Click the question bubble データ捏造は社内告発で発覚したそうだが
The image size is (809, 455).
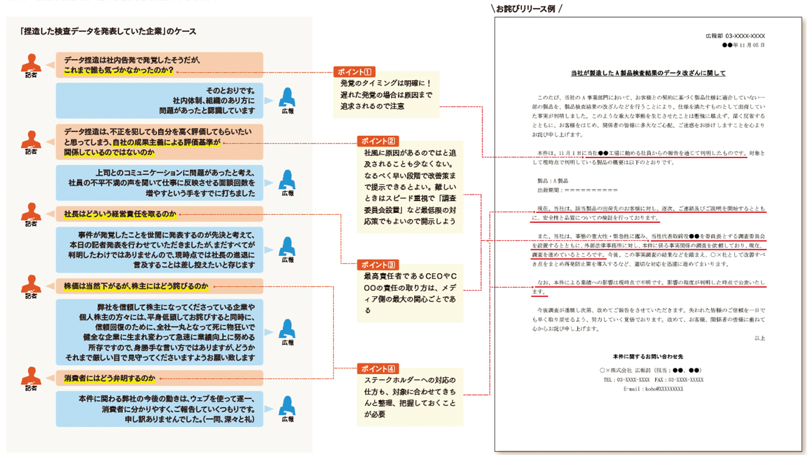point(159,65)
